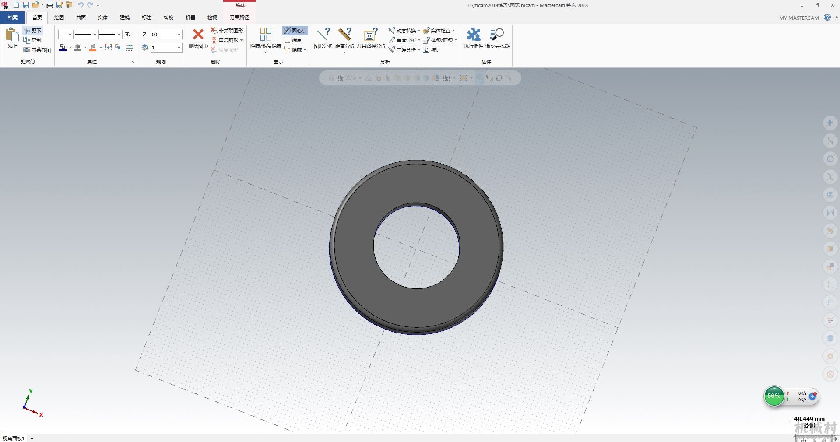Click the 删除图形 red X icon
The image size is (840, 442).
[x=198, y=34]
